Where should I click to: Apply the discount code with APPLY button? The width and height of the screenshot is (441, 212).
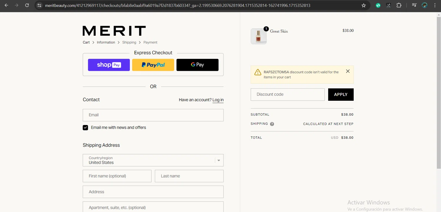(341, 95)
